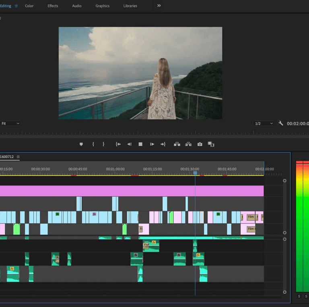The image size is (309, 307).
Task: Switch to the Color workspace tab
Action: tap(29, 6)
